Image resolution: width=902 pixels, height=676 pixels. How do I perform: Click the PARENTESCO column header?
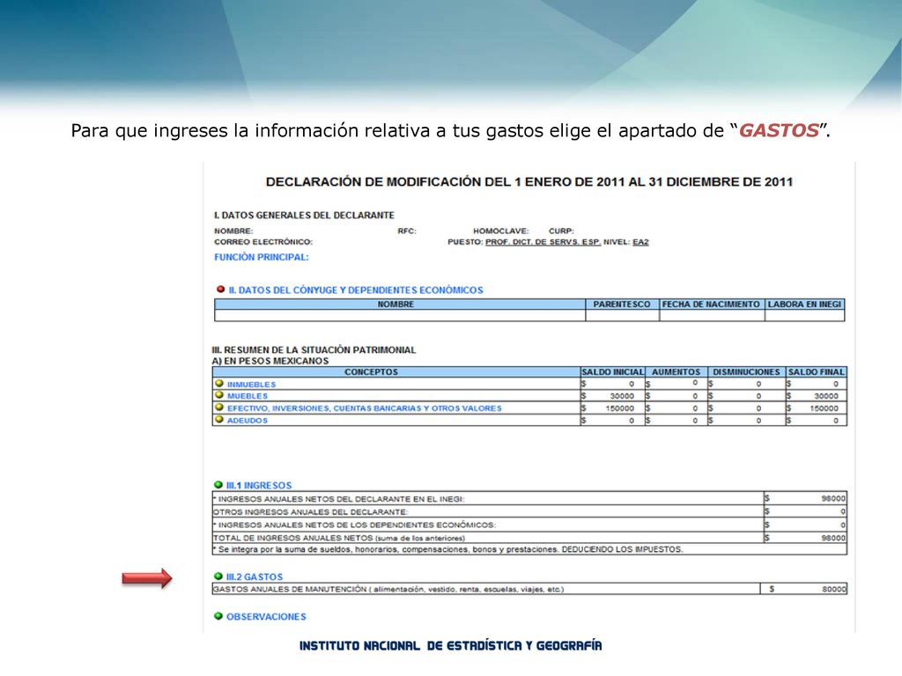click(622, 304)
